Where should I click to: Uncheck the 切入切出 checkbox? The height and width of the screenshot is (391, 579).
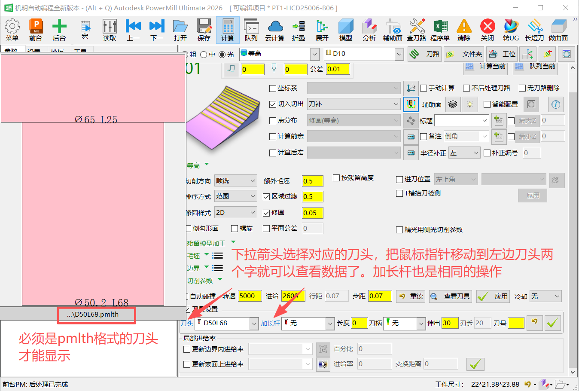pos(273,104)
